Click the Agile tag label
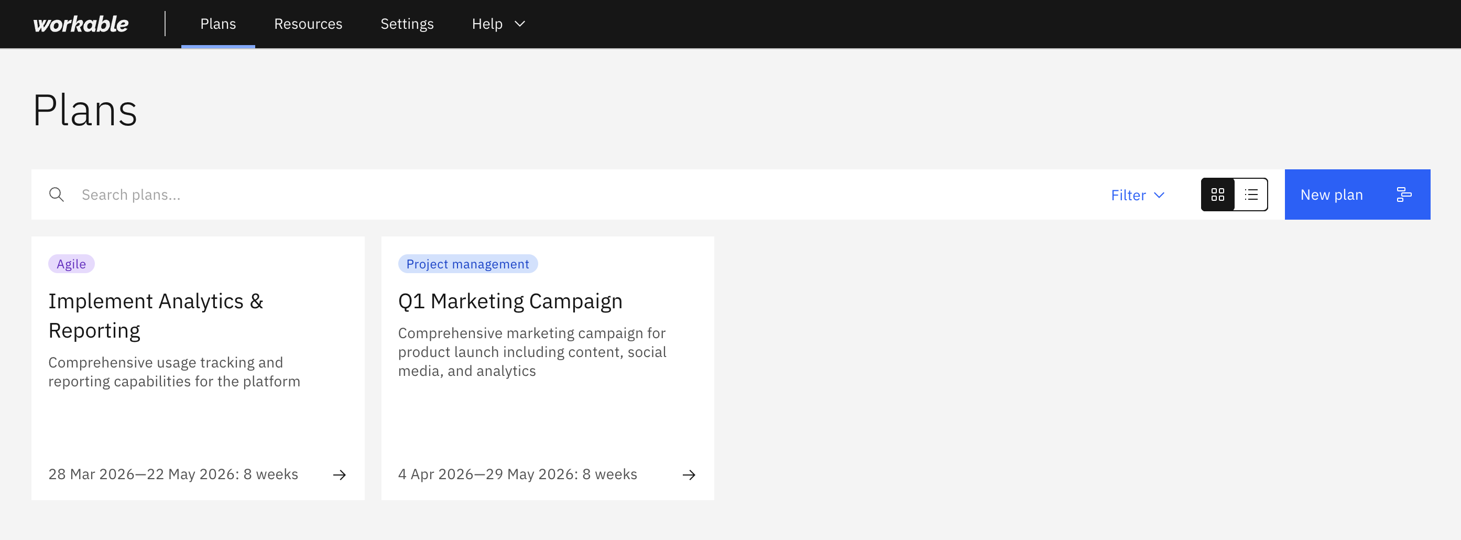This screenshot has width=1461, height=540. point(71,264)
